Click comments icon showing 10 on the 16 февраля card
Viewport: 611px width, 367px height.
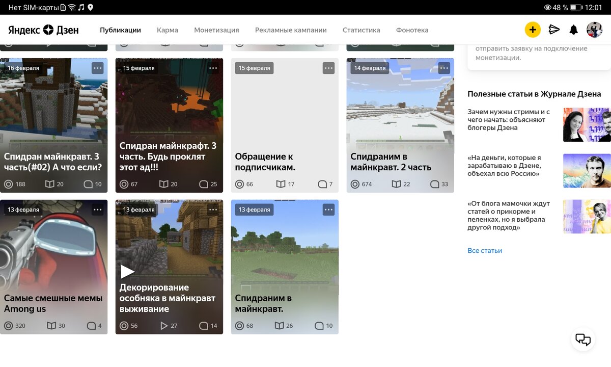(88, 184)
